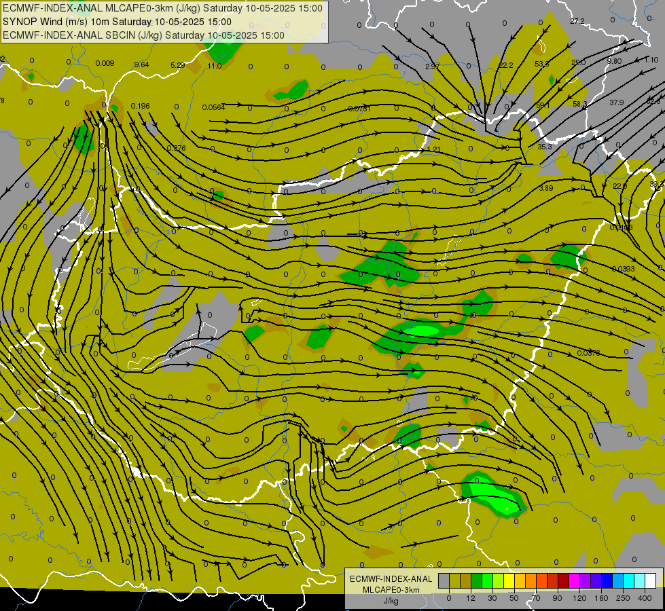Click the map value 5.29

click(178, 65)
